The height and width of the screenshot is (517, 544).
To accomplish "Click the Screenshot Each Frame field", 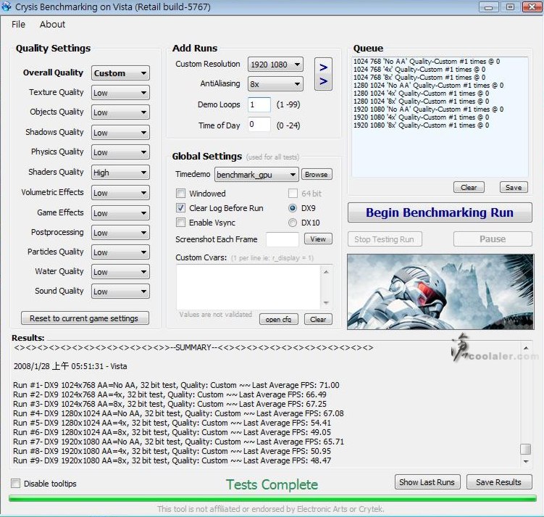I will [x=282, y=239].
